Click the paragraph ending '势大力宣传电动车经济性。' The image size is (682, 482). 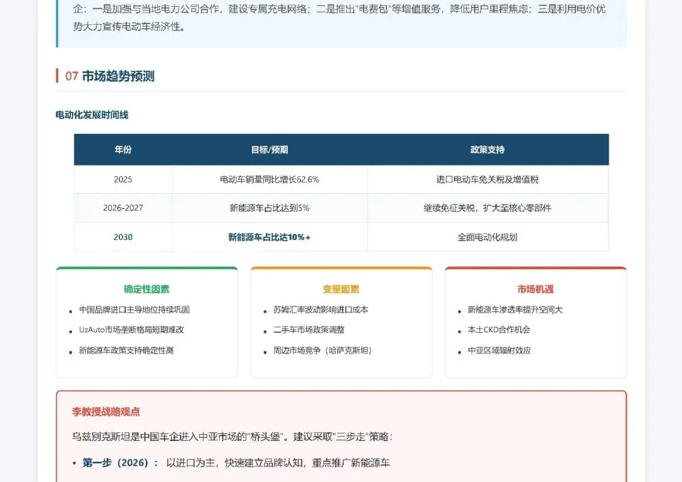[x=339, y=18]
